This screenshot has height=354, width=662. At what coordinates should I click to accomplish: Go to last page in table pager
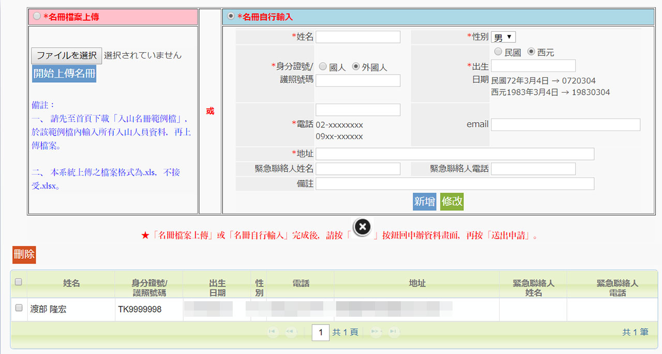pyautogui.click(x=394, y=332)
